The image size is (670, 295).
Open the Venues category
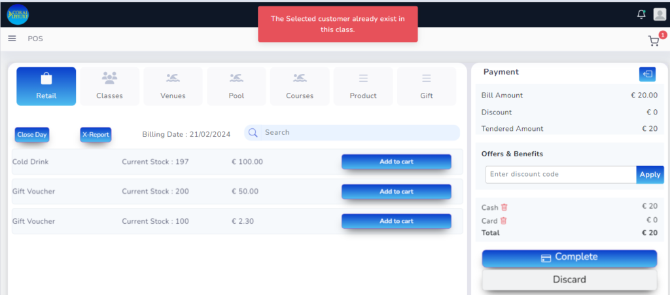173,86
